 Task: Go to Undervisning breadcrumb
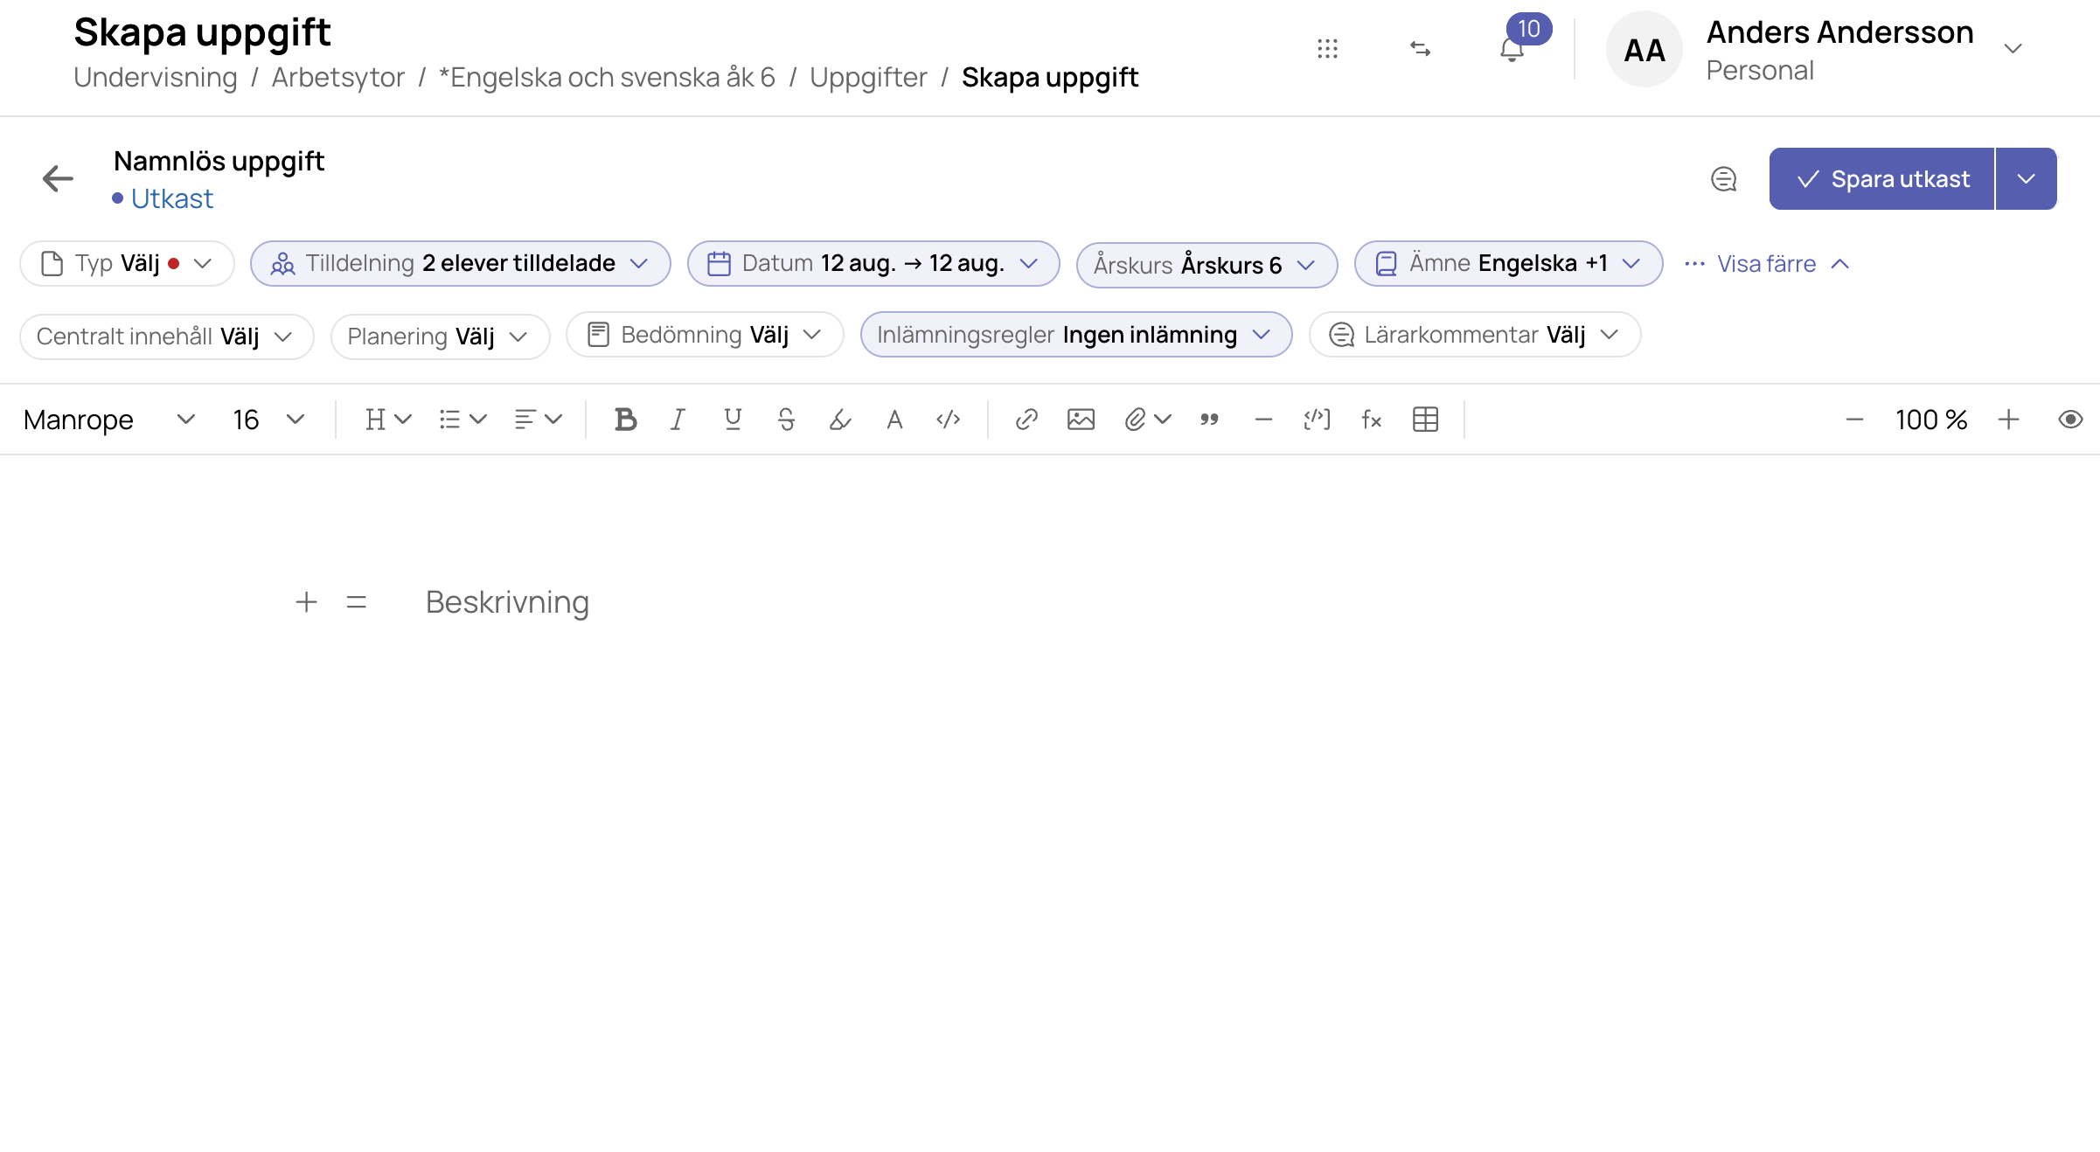(155, 78)
